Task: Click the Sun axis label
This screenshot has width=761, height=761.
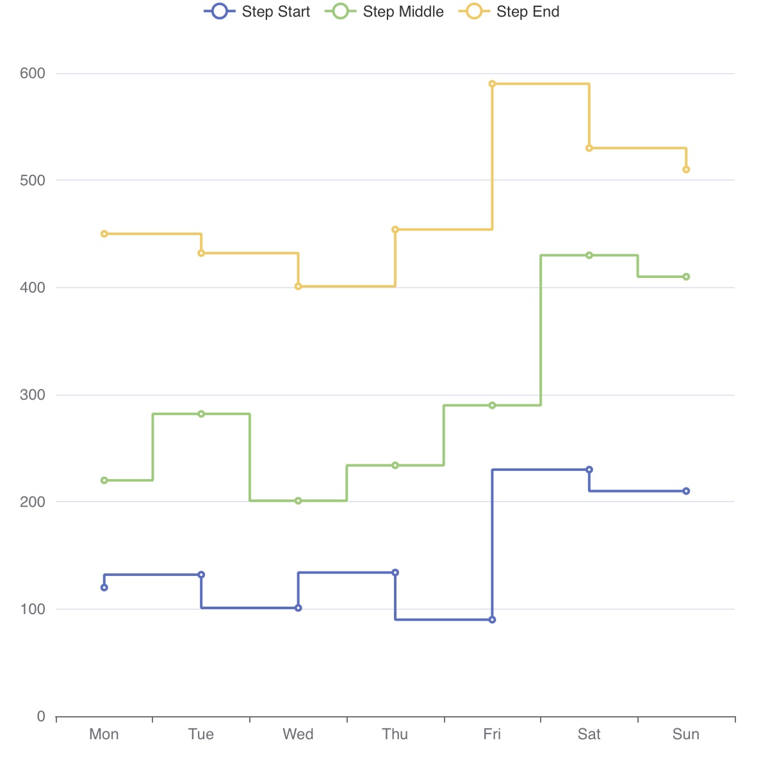Action: click(685, 734)
